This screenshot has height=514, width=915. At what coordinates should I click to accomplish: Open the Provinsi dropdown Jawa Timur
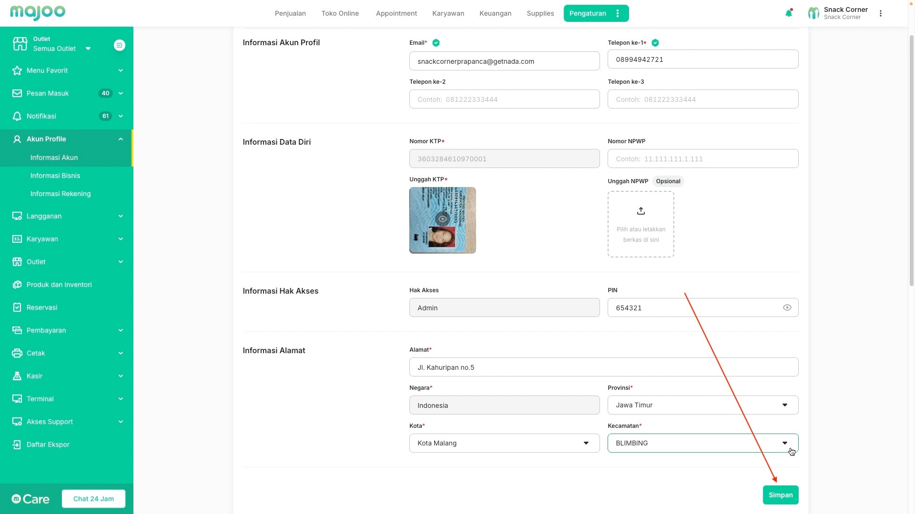pos(702,405)
